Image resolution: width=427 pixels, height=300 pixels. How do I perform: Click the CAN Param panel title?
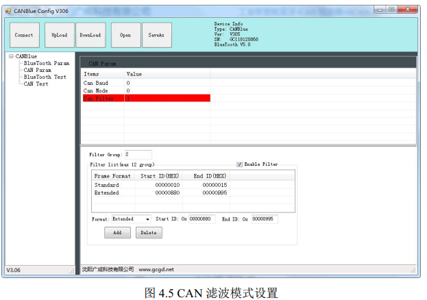[102, 64]
